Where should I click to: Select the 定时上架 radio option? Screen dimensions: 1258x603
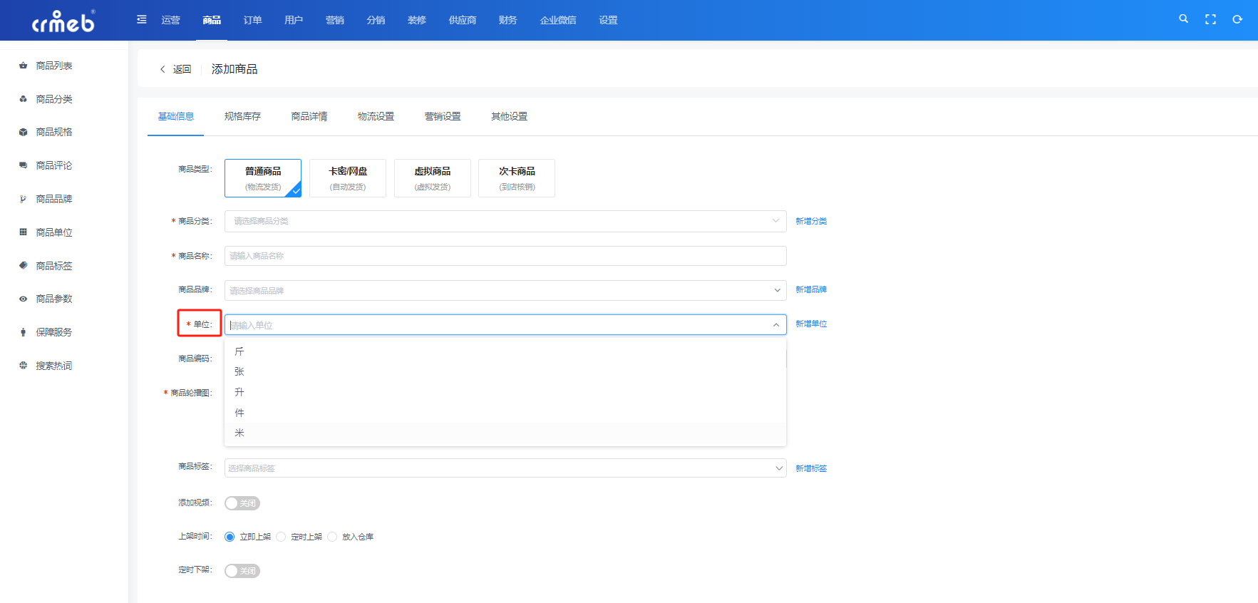tap(282, 537)
